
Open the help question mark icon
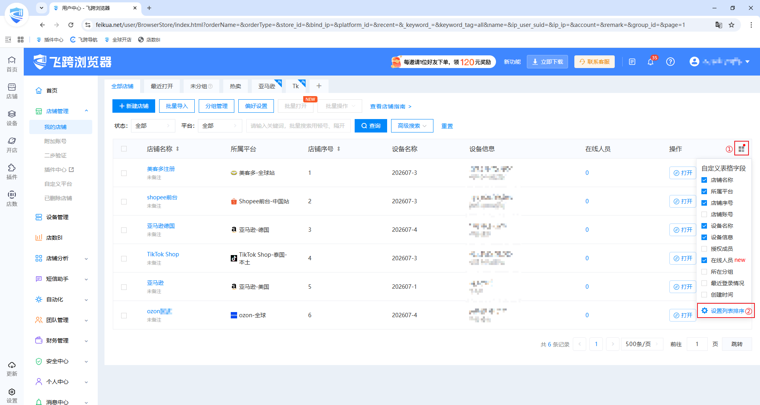click(x=670, y=62)
